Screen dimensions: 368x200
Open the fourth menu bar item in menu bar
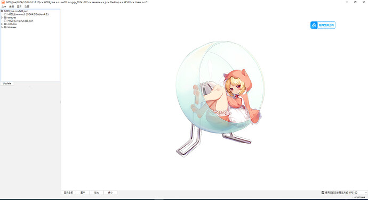tap(27, 6)
